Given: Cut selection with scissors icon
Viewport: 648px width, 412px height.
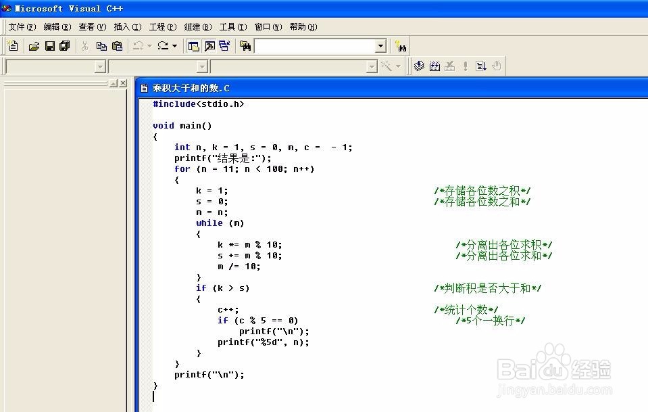Looking at the screenshot, I should coord(84,46).
